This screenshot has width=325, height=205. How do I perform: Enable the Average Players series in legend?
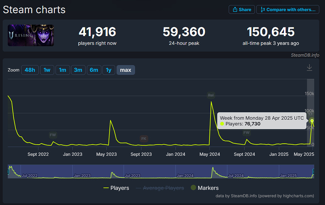tap(160, 188)
